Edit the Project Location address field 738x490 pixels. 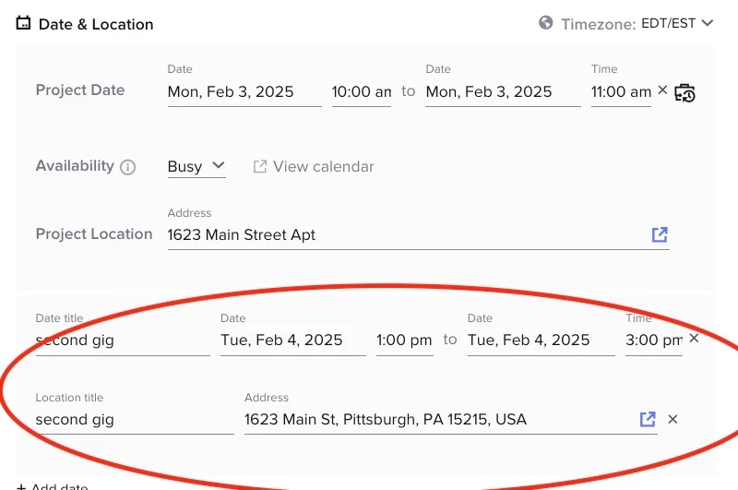point(406,234)
